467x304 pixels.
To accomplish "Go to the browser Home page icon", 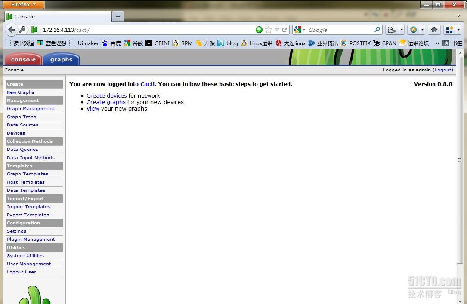I will click(x=434, y=30).
